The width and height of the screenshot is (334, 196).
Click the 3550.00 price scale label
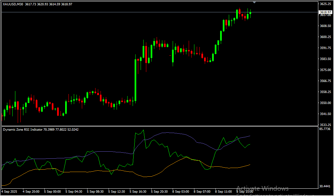click(325, 103)
